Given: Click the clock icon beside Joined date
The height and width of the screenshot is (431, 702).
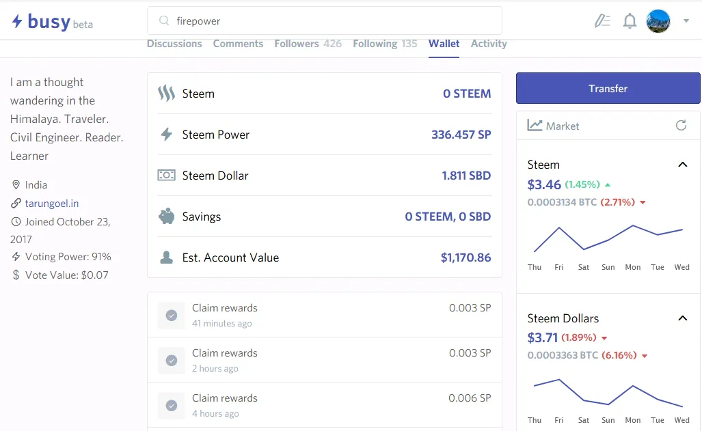Looking at the screenshot, I should (16, 221).
